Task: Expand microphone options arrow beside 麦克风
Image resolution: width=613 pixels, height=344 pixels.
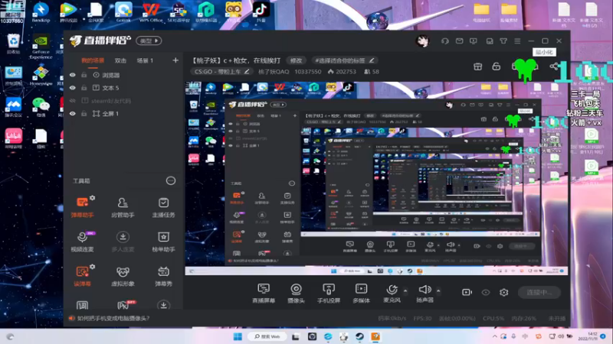Action: click(x=405, y=291)
